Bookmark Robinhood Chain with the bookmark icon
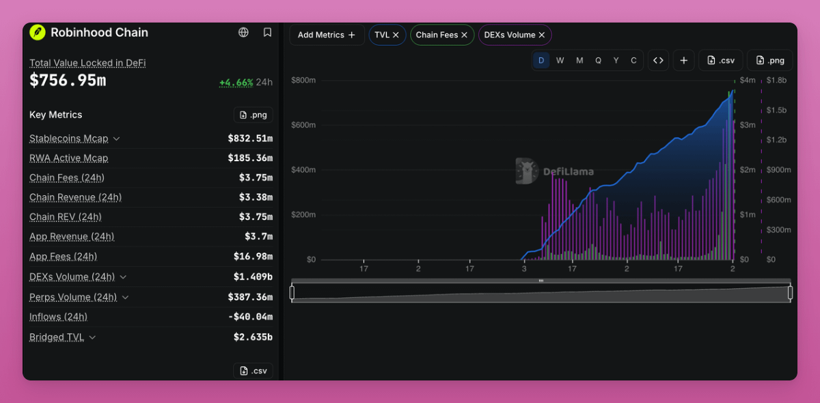The image size is (820, 403). pos(267,32)
